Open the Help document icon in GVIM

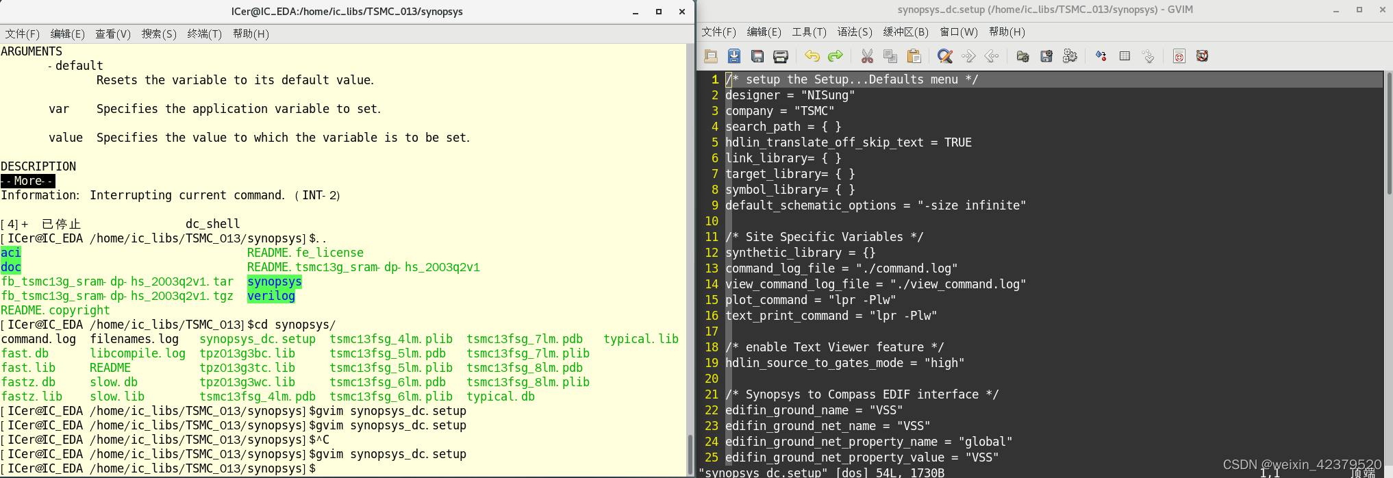click(1179, 56)
